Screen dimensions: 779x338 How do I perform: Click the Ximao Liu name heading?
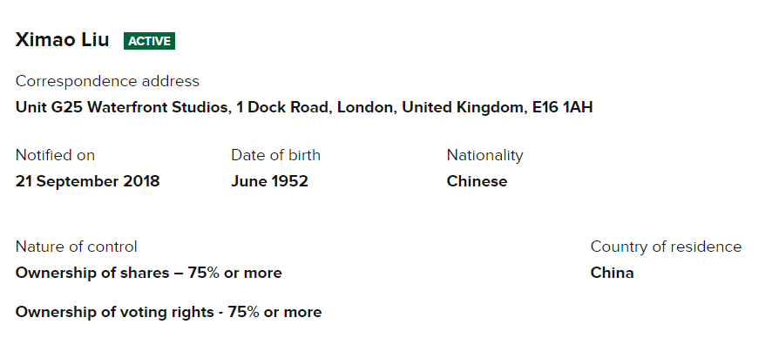click(x=62, y=40)
